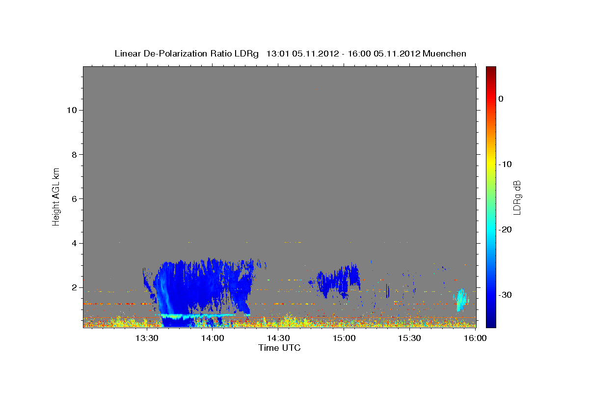Click the Height AGL km axis label

coord(56,196)
